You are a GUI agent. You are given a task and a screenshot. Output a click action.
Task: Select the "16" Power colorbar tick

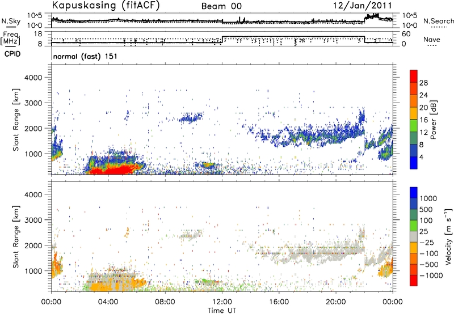click(x=423, y=120)
